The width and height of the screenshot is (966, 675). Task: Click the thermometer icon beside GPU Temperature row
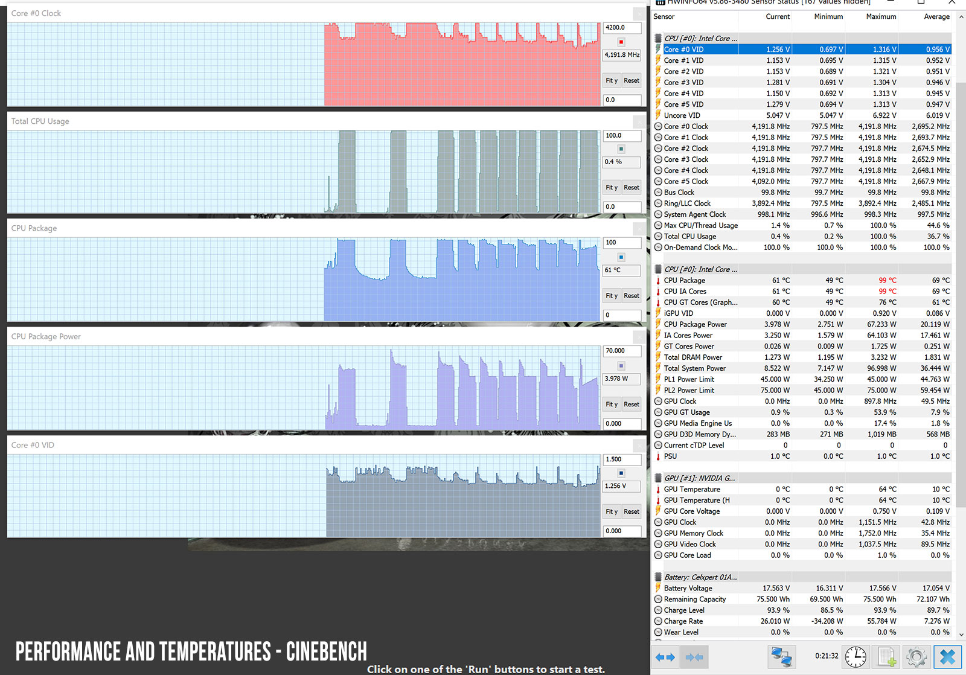(x=658, y=490)
